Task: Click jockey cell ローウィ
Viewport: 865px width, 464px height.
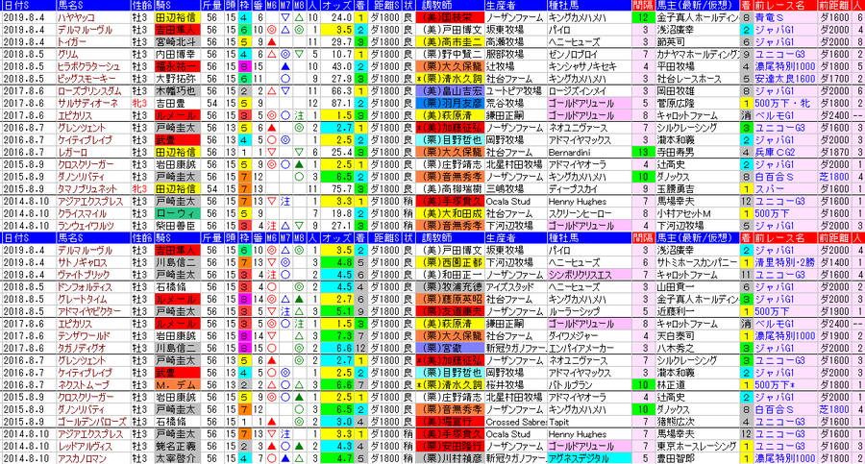Action: coord(177,213)
